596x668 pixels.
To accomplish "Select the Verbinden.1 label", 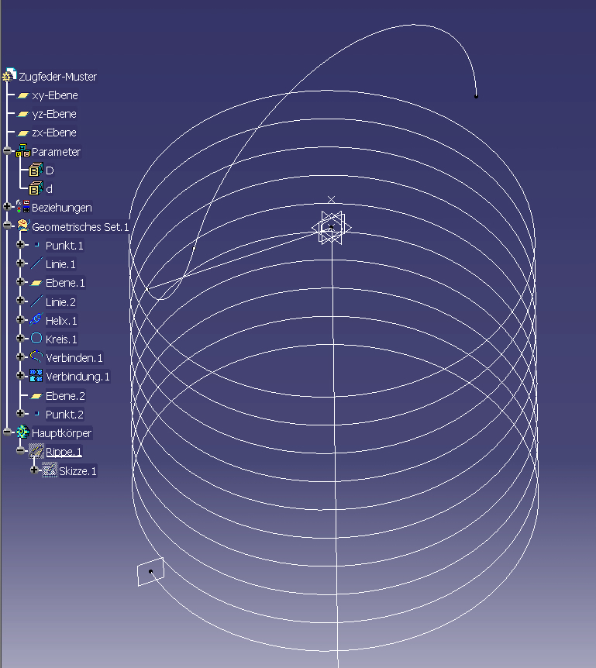I will click(74, 358).
